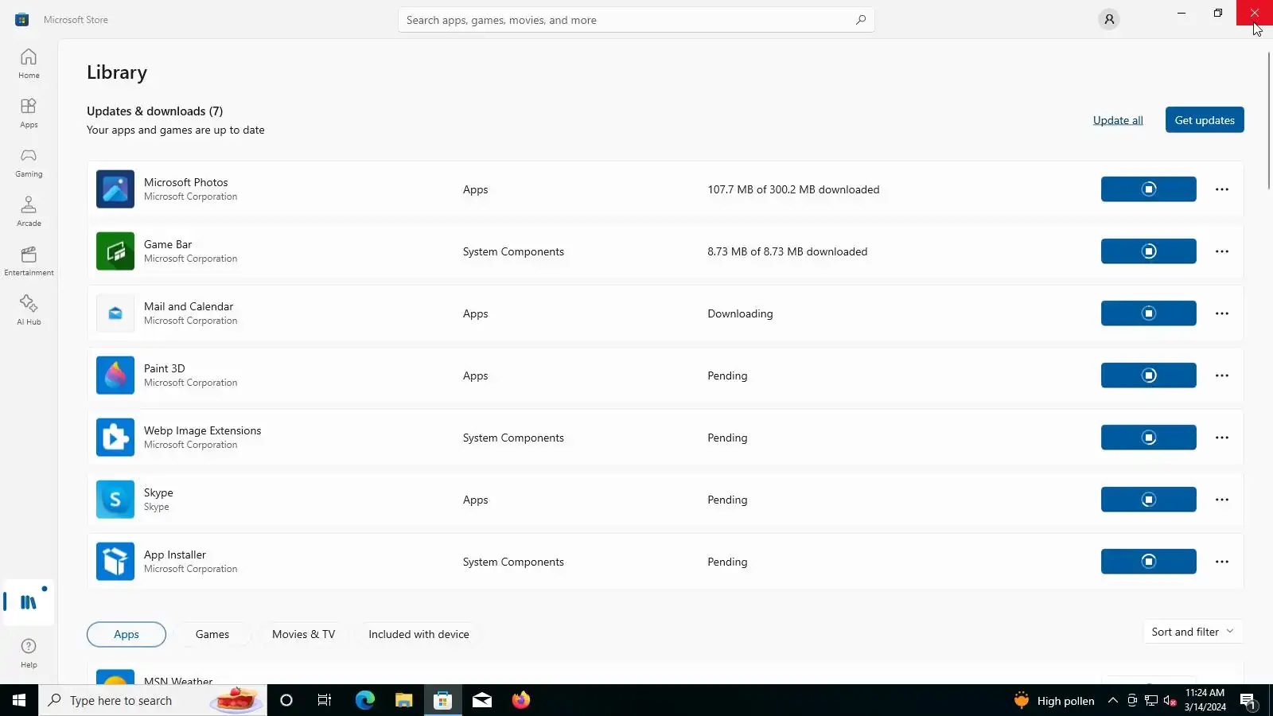Open the Mail app from taskbar

click(x=482, y=700)
